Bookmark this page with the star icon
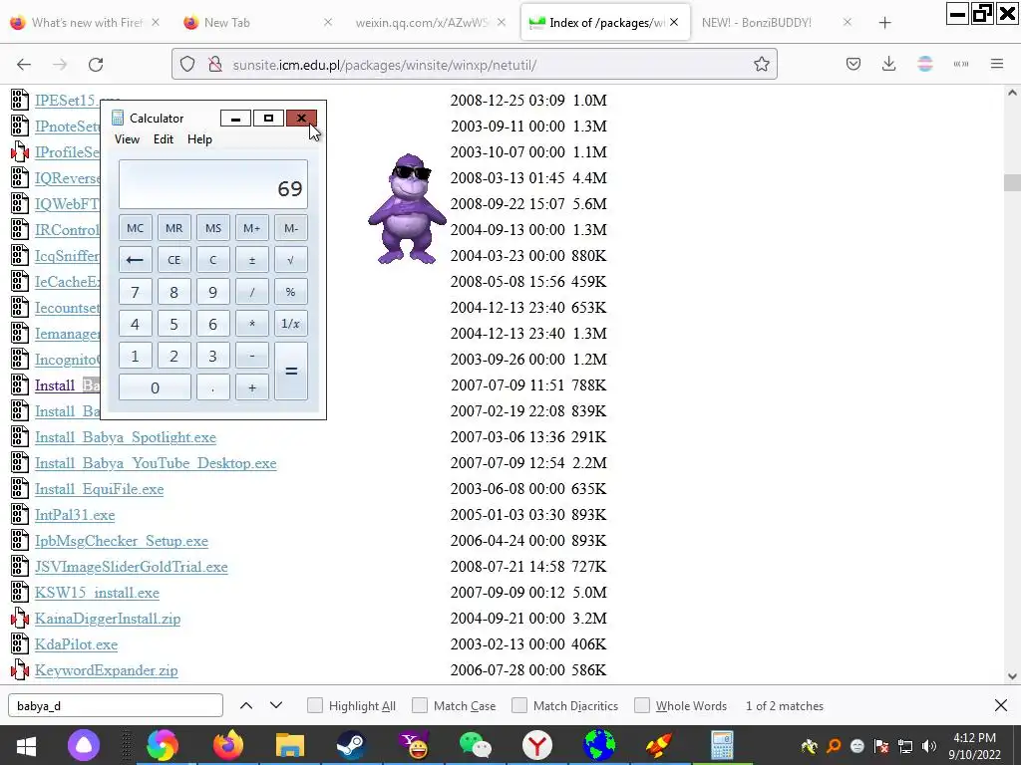This screenshot has height=765, width=1021. click(761, 65)
